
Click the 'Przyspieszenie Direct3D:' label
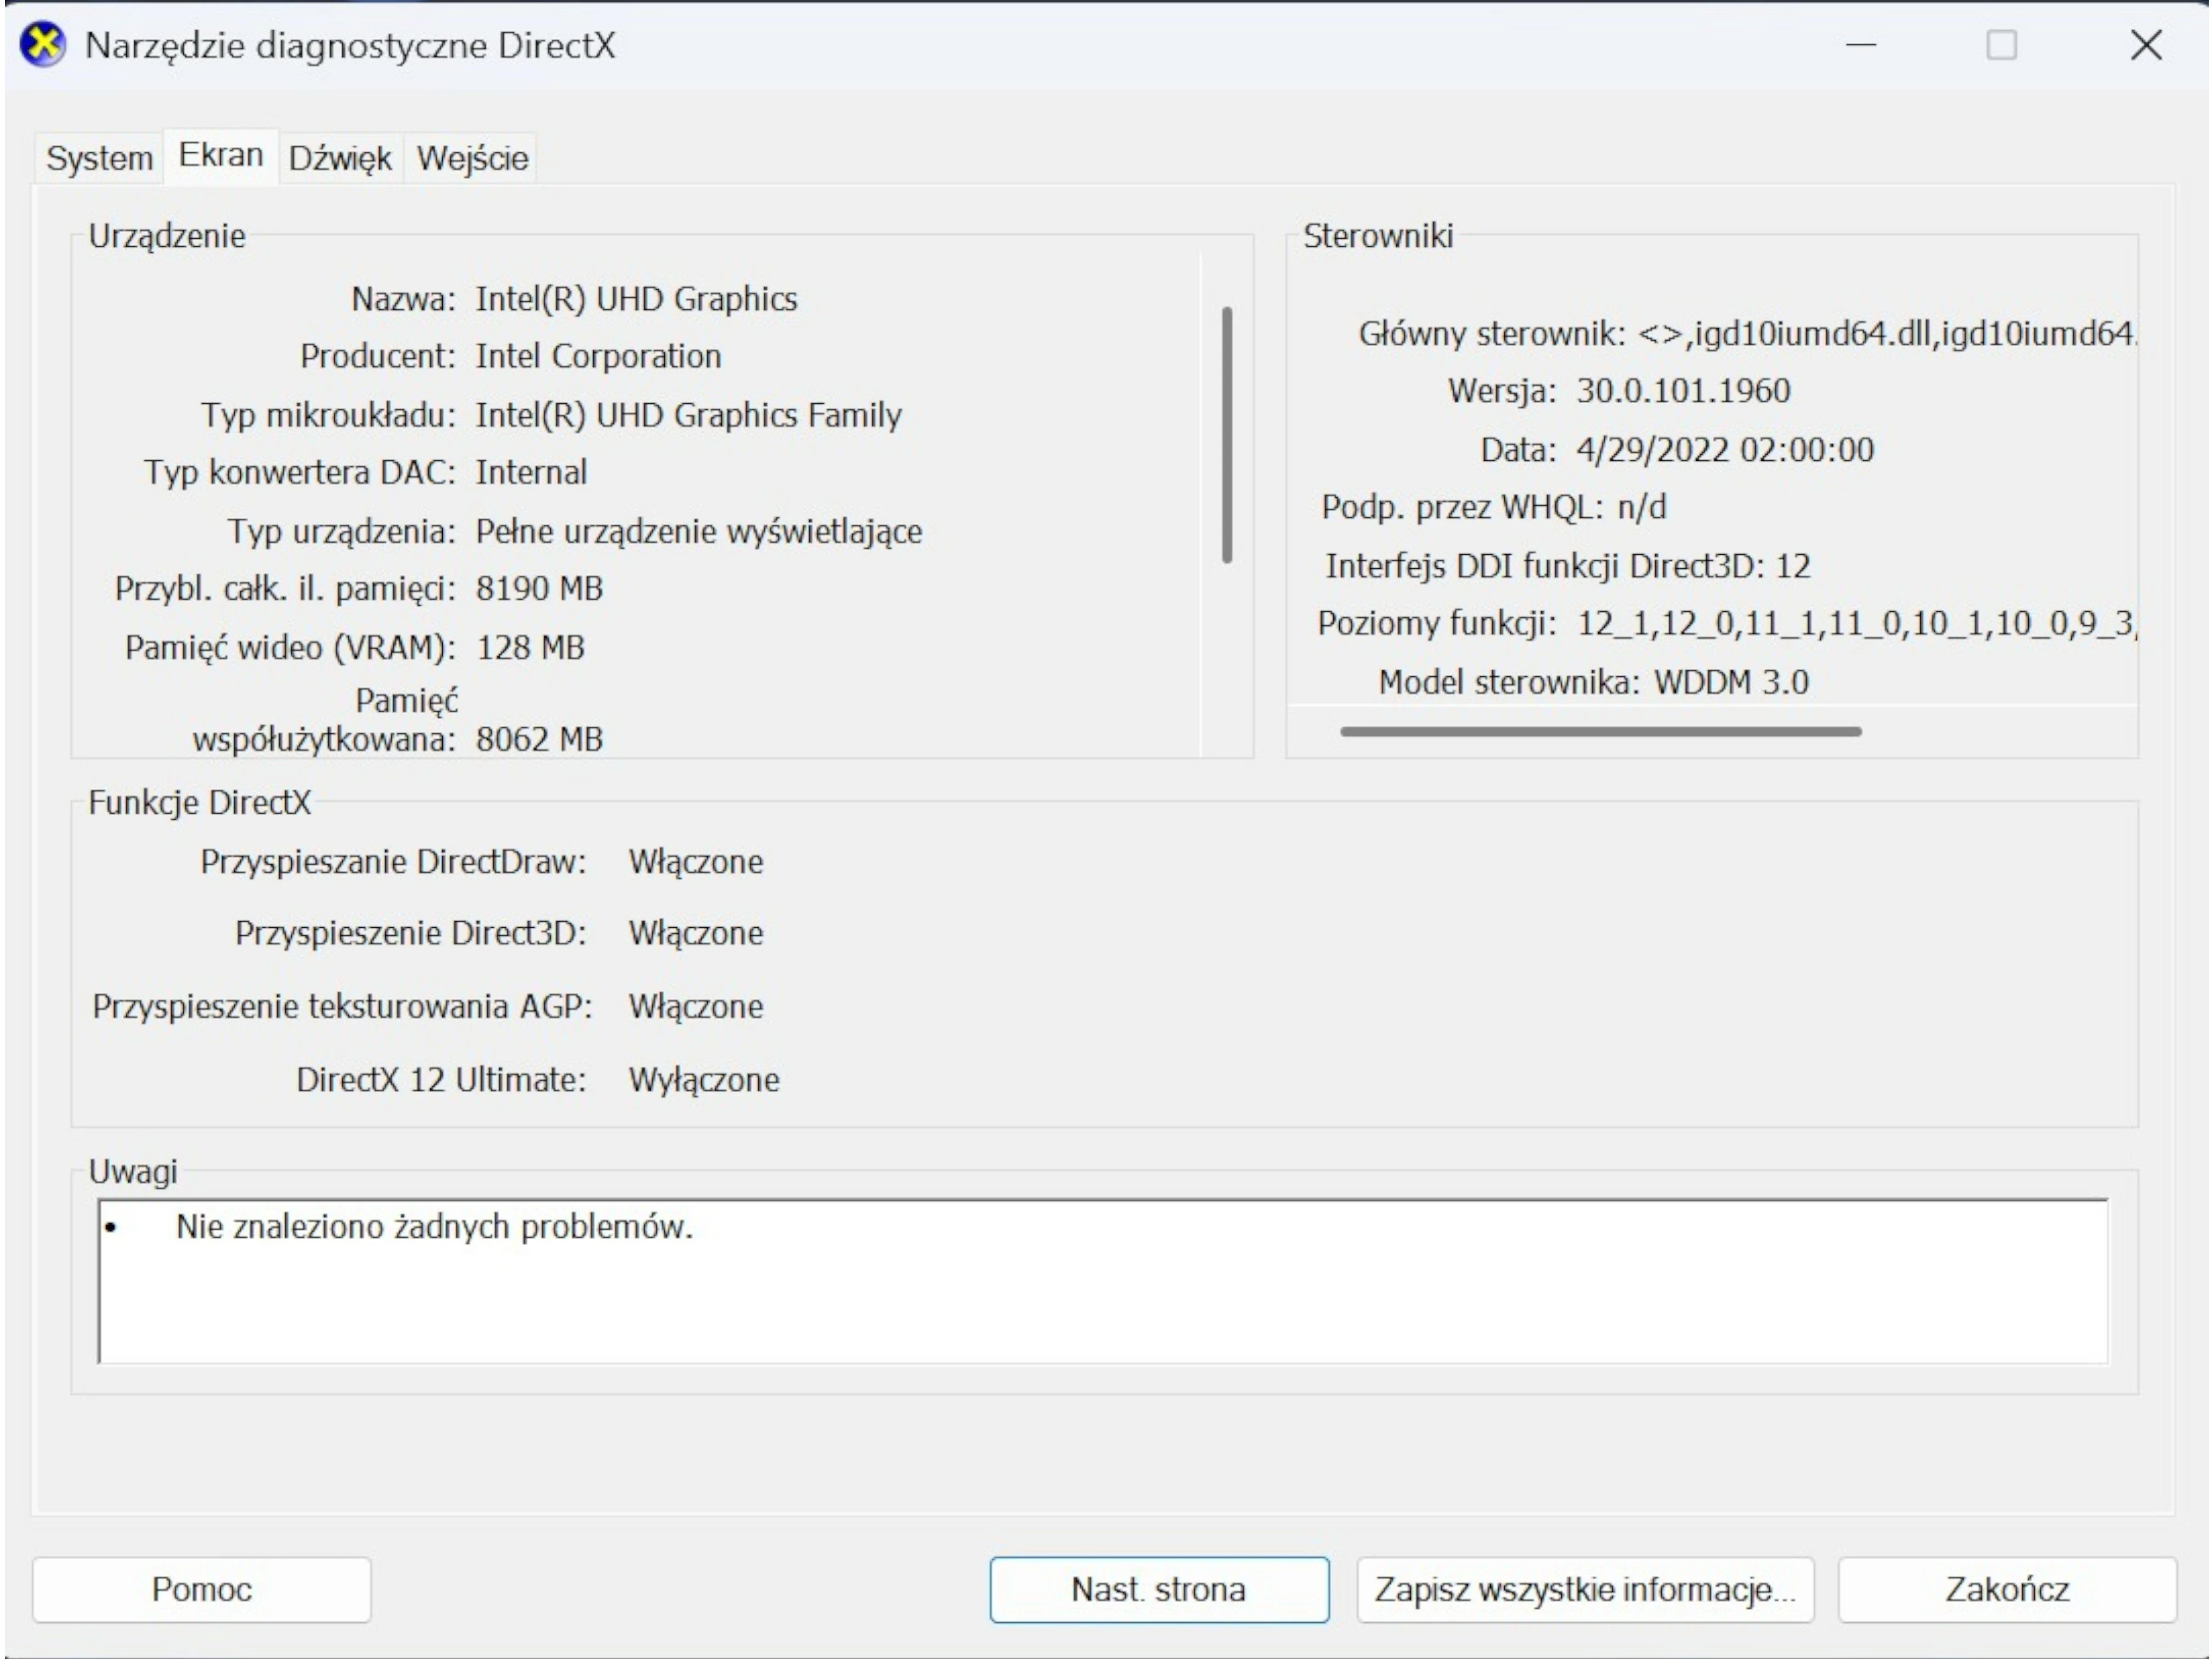(x=410, y=933)
